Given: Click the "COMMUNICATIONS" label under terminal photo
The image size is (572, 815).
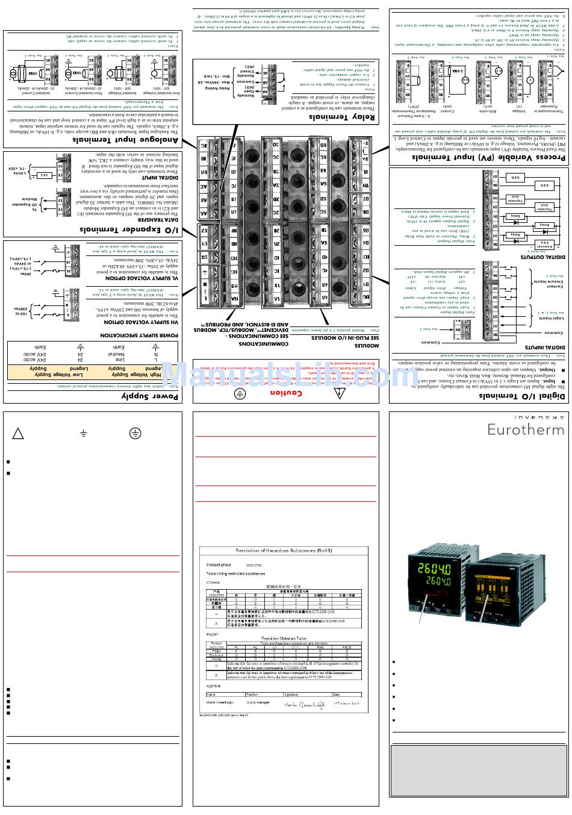Looking at the screenshot, I should pos(264,344).
